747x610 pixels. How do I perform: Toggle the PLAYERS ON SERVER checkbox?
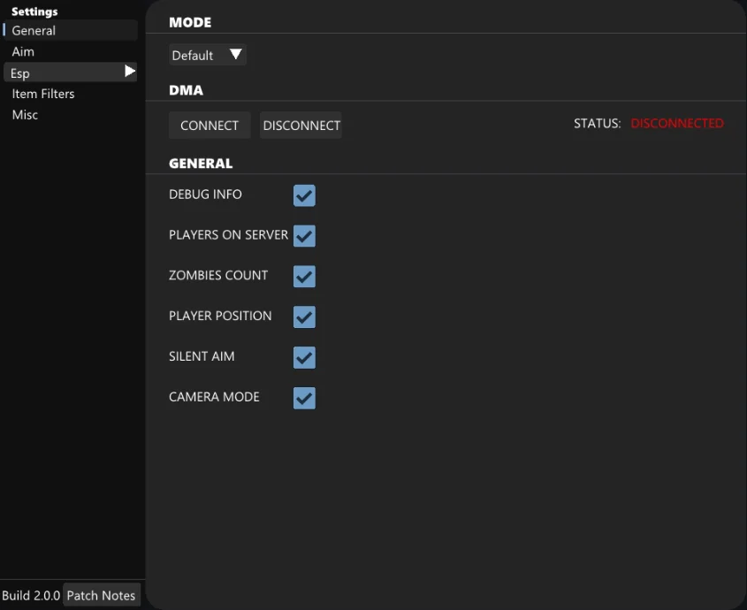point(304,236)
